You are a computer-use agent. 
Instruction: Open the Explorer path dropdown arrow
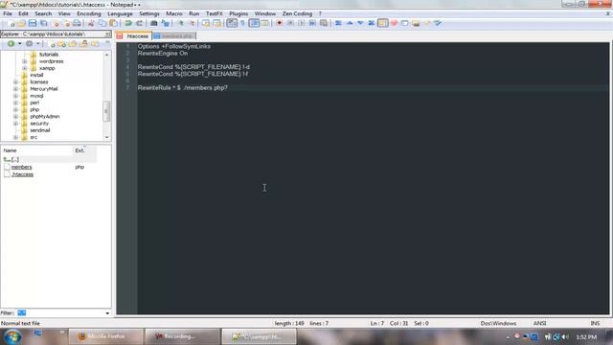(107, 34)
